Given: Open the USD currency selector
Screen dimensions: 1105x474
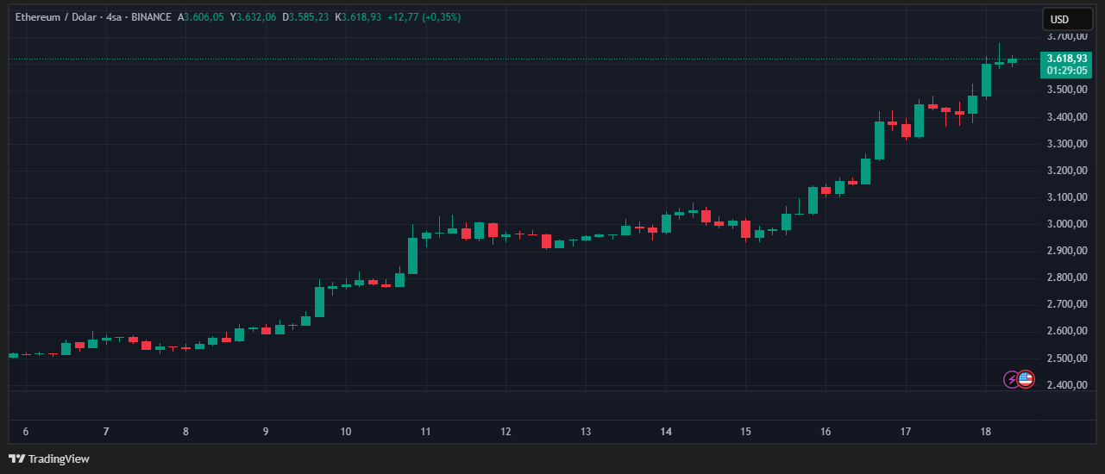Looking at the screenshot, I should [1067, 19].
